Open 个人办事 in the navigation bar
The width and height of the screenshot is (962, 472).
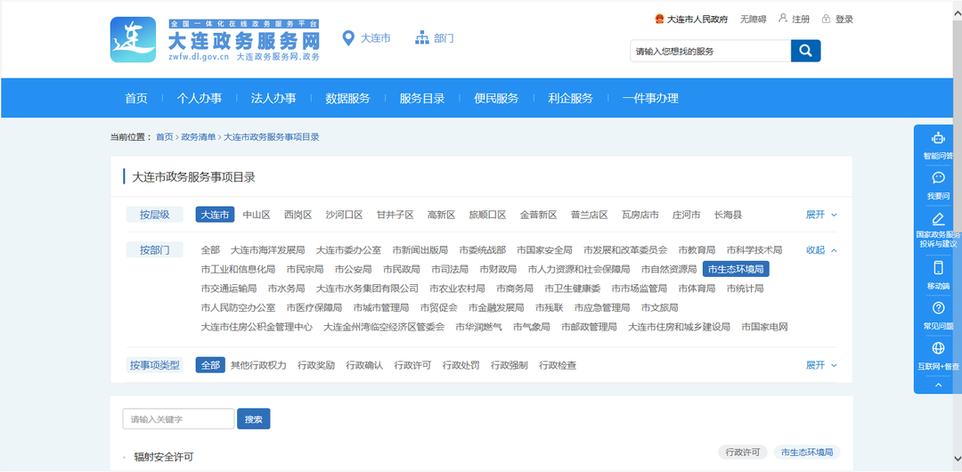click(x=200, y=98)
